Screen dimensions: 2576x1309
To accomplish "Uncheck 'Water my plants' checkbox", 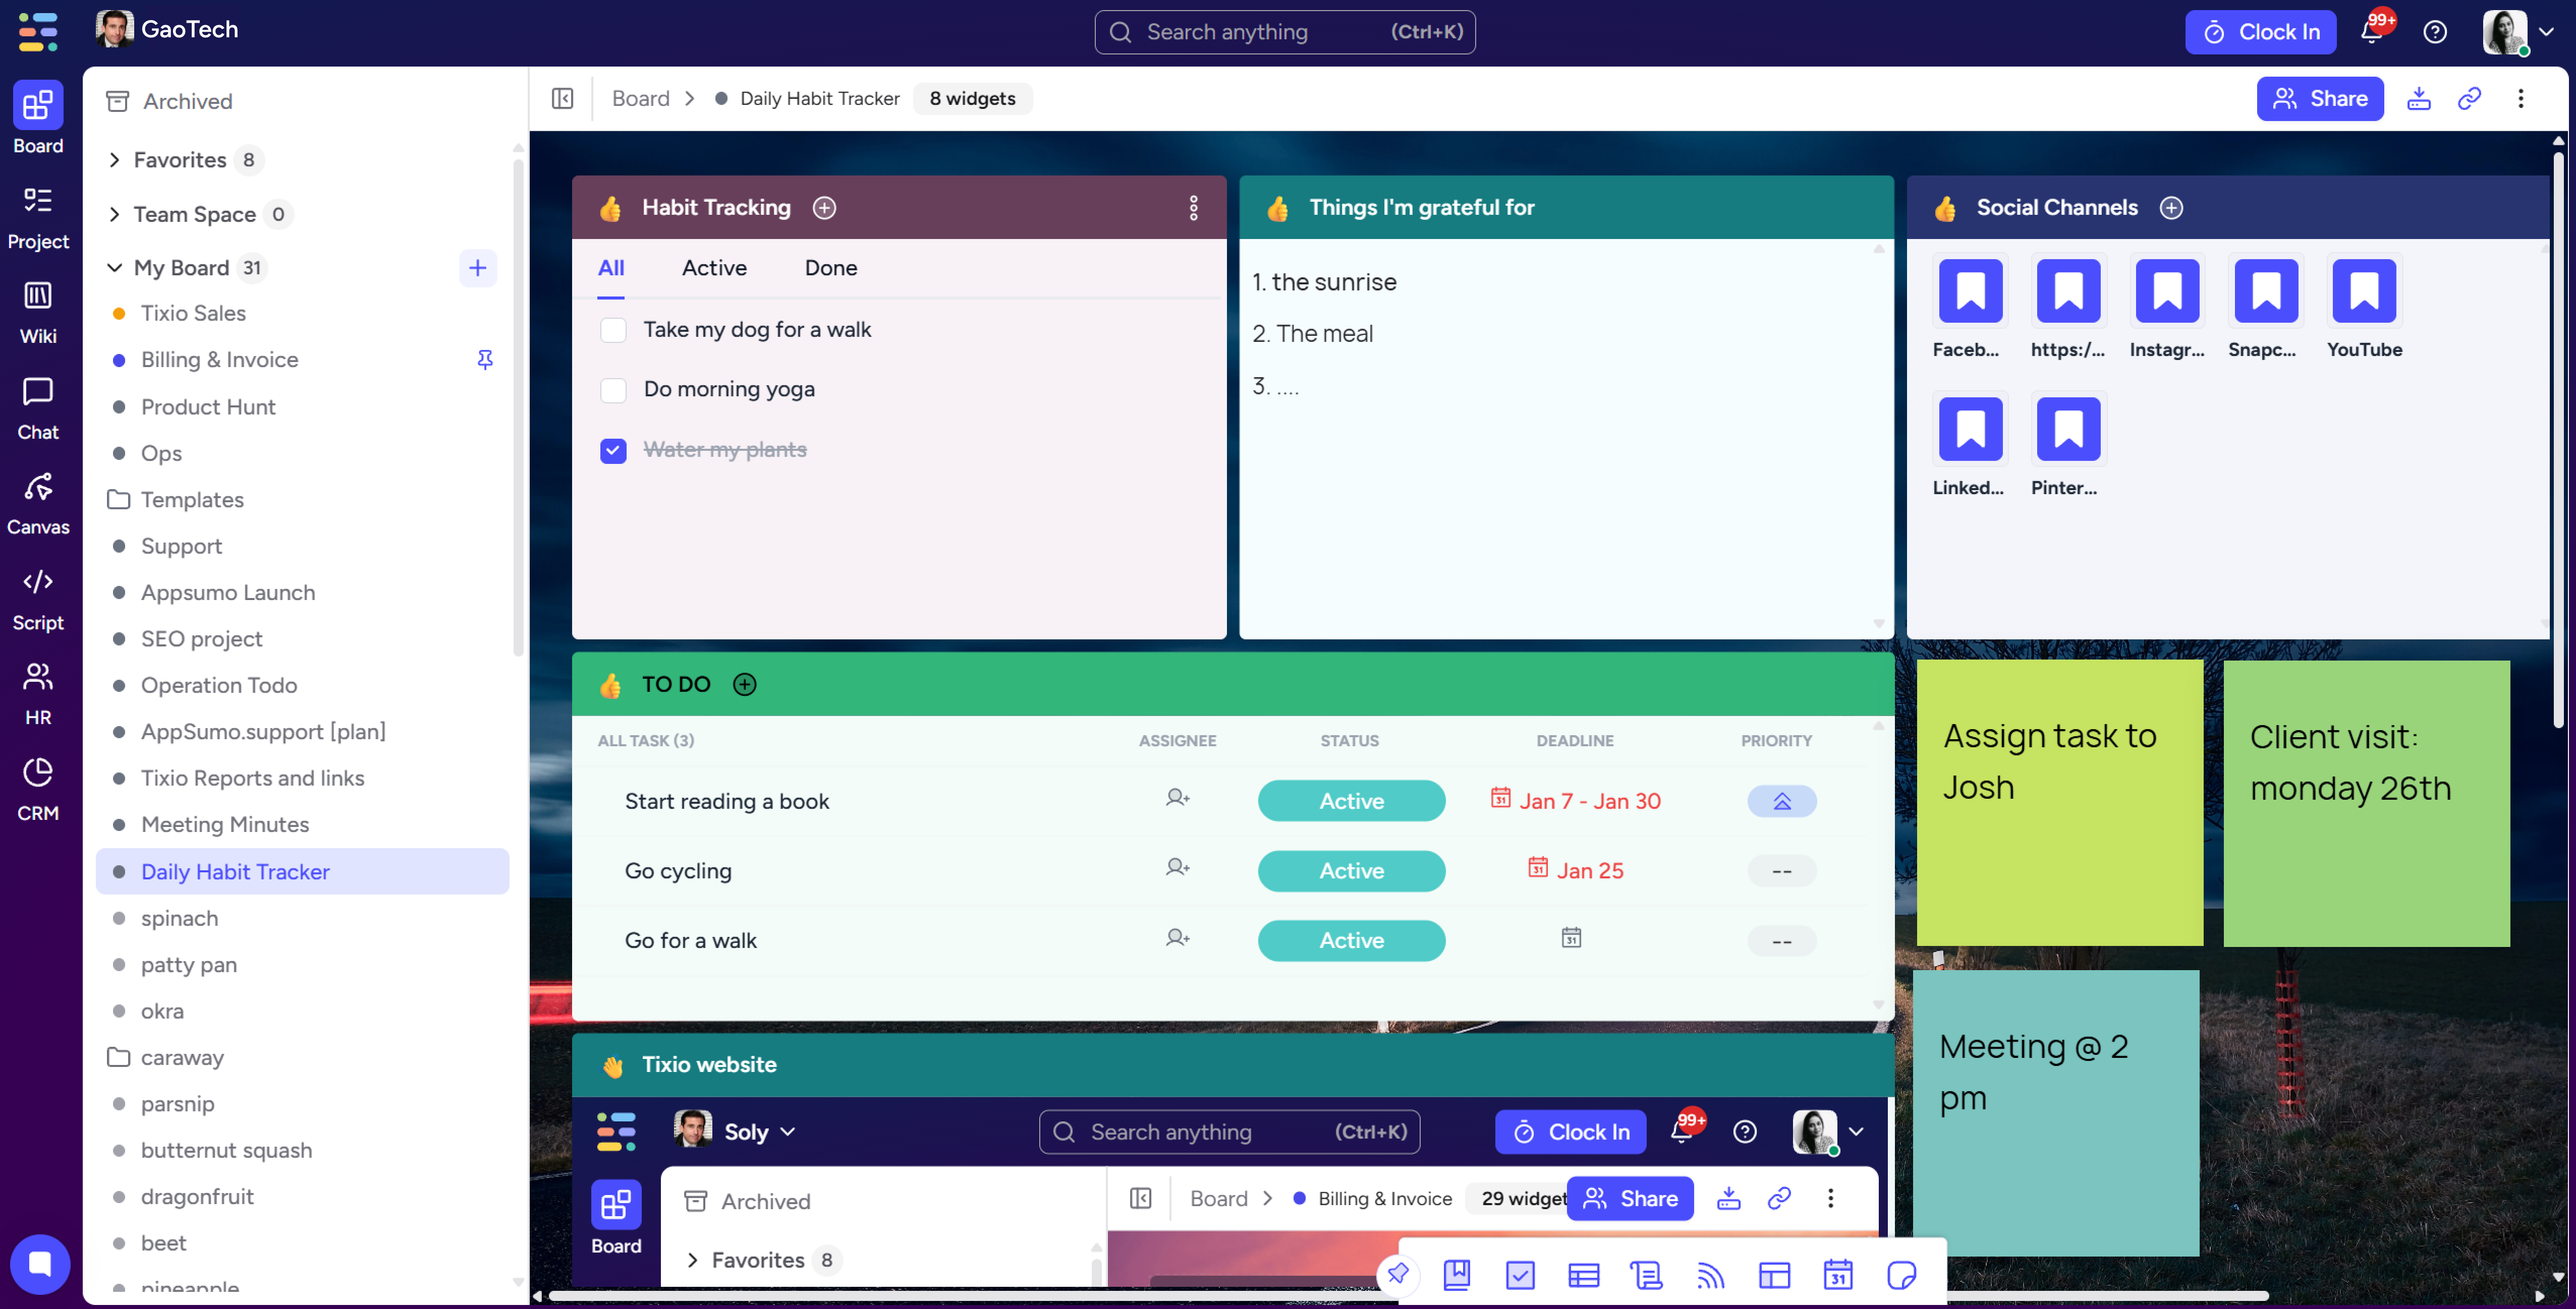I will (613, 451).
